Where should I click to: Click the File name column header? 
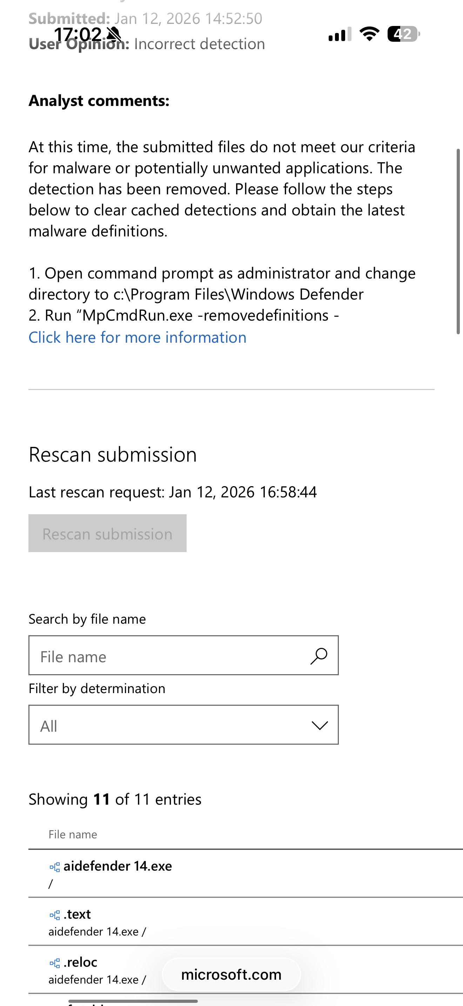click(73, 834)
